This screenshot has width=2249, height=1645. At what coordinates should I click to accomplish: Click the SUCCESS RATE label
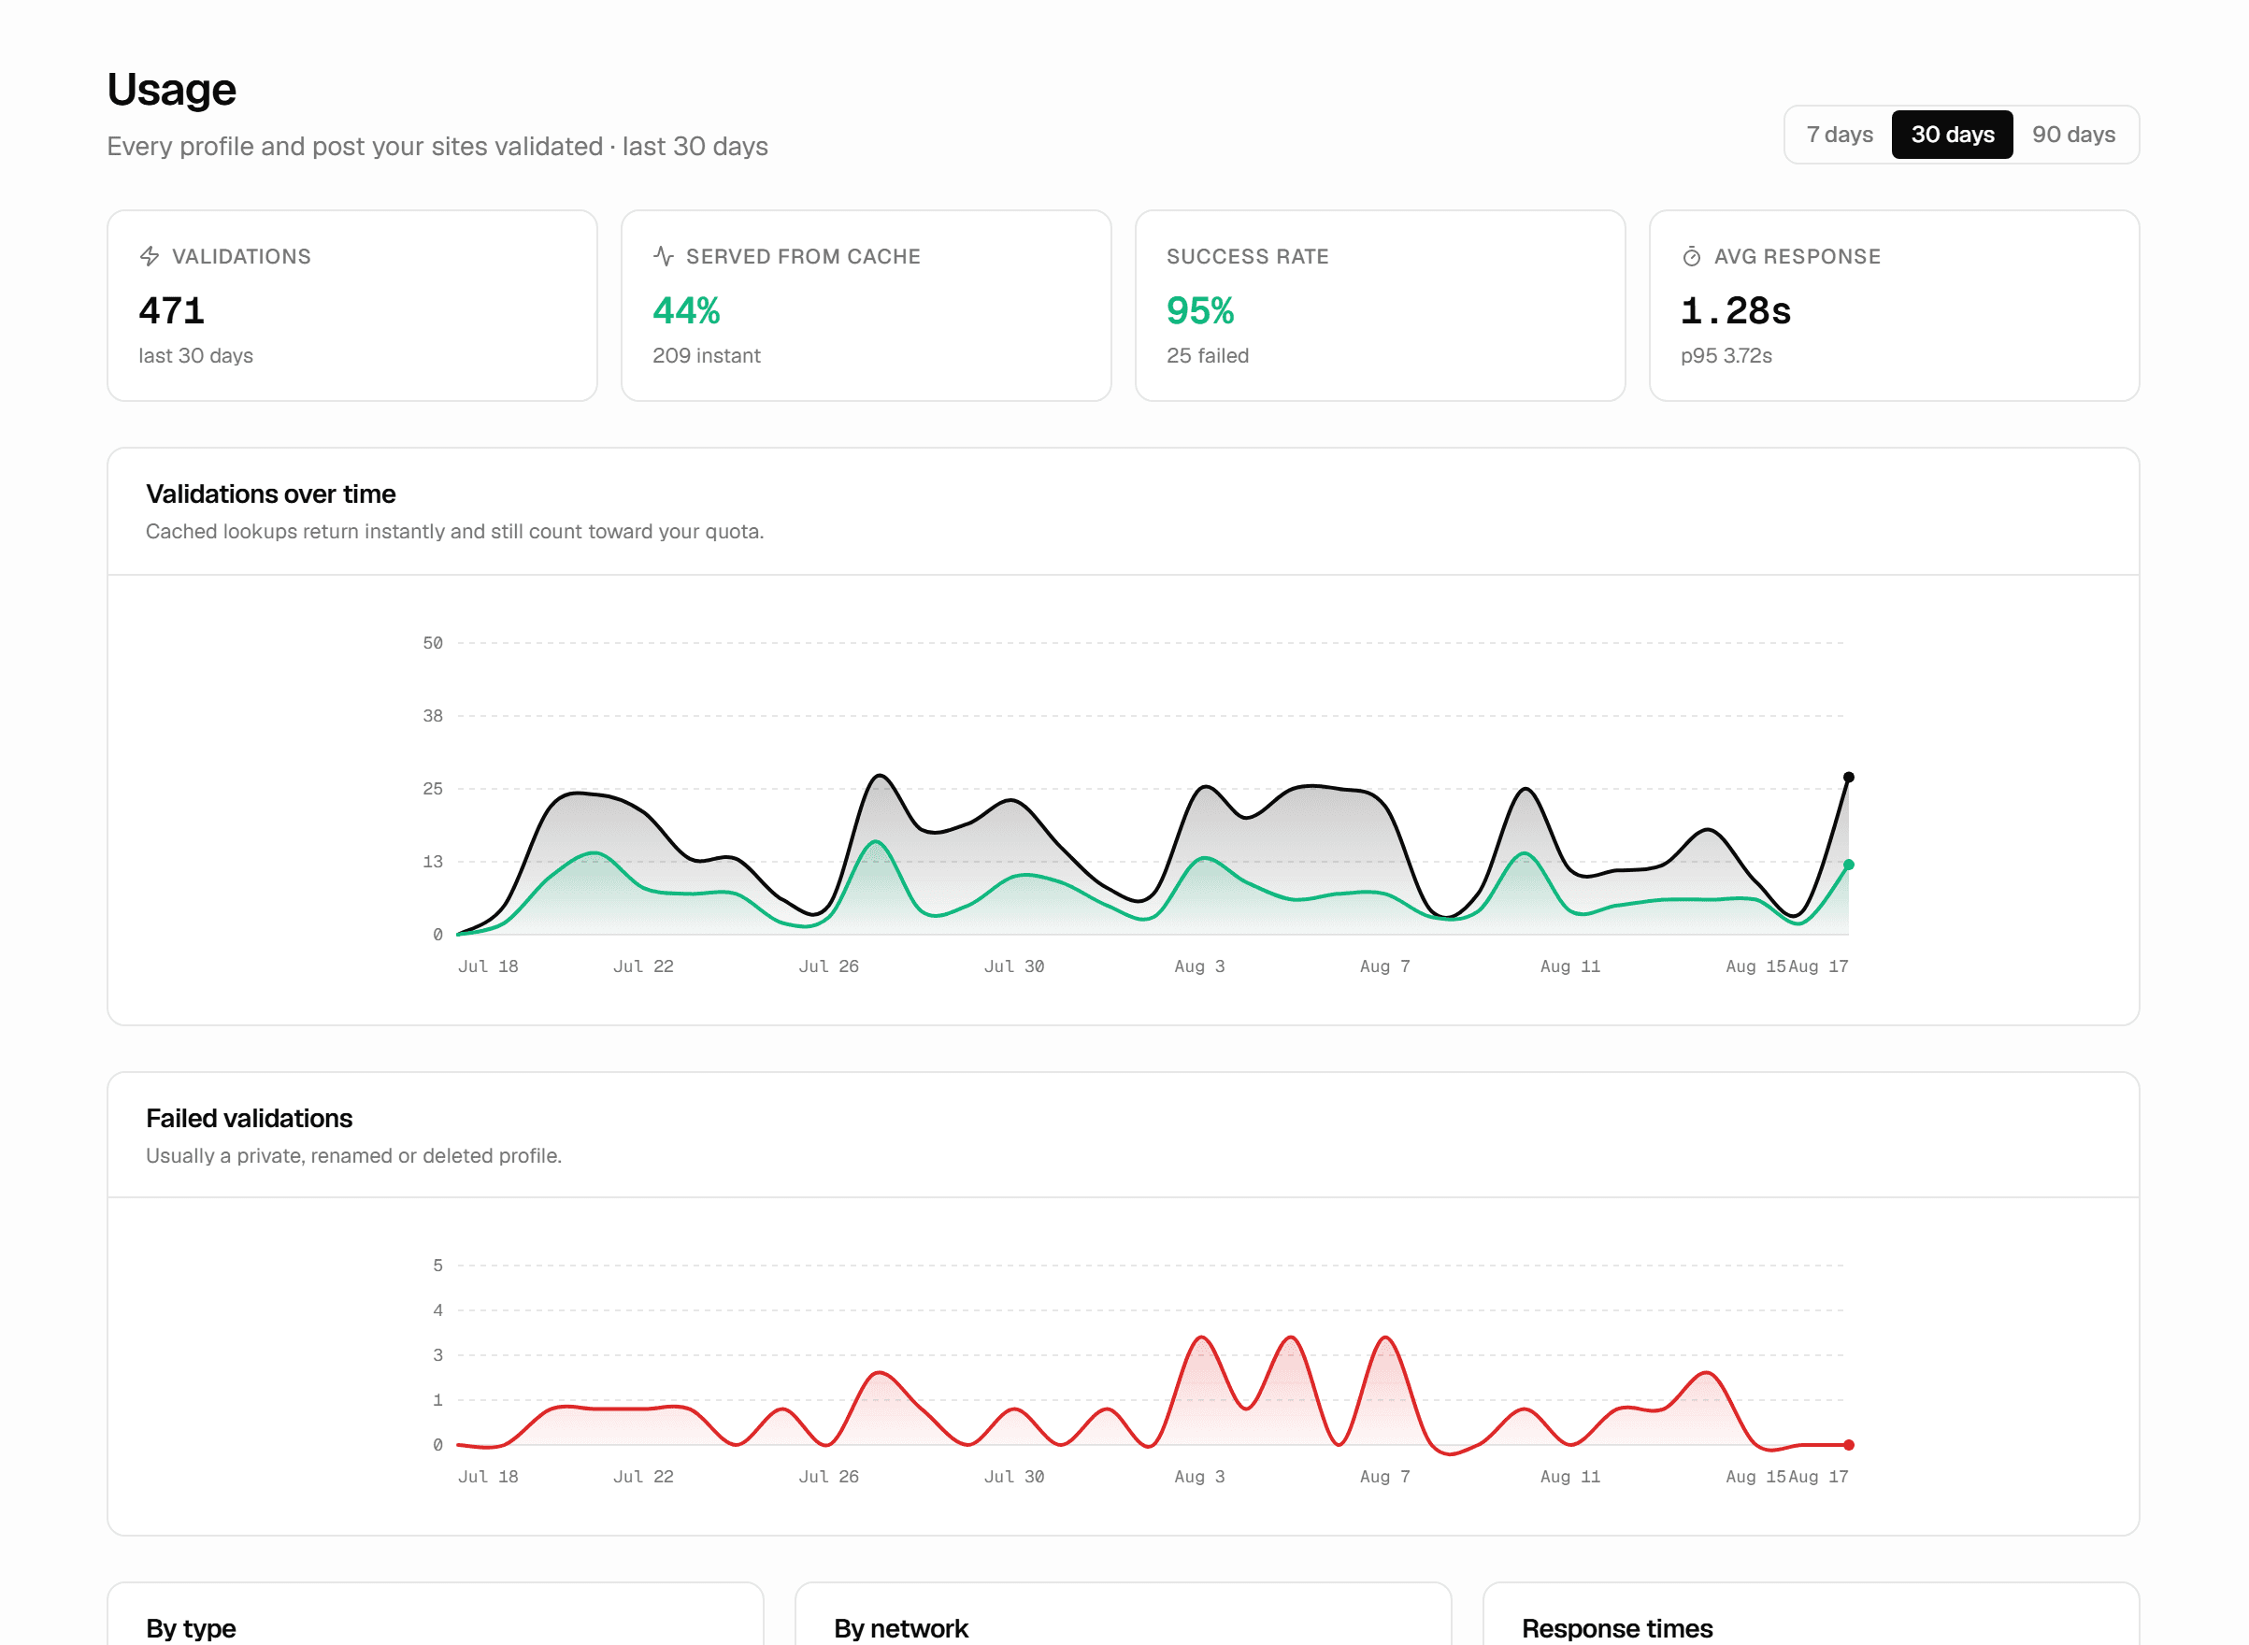coord(1248,257)
